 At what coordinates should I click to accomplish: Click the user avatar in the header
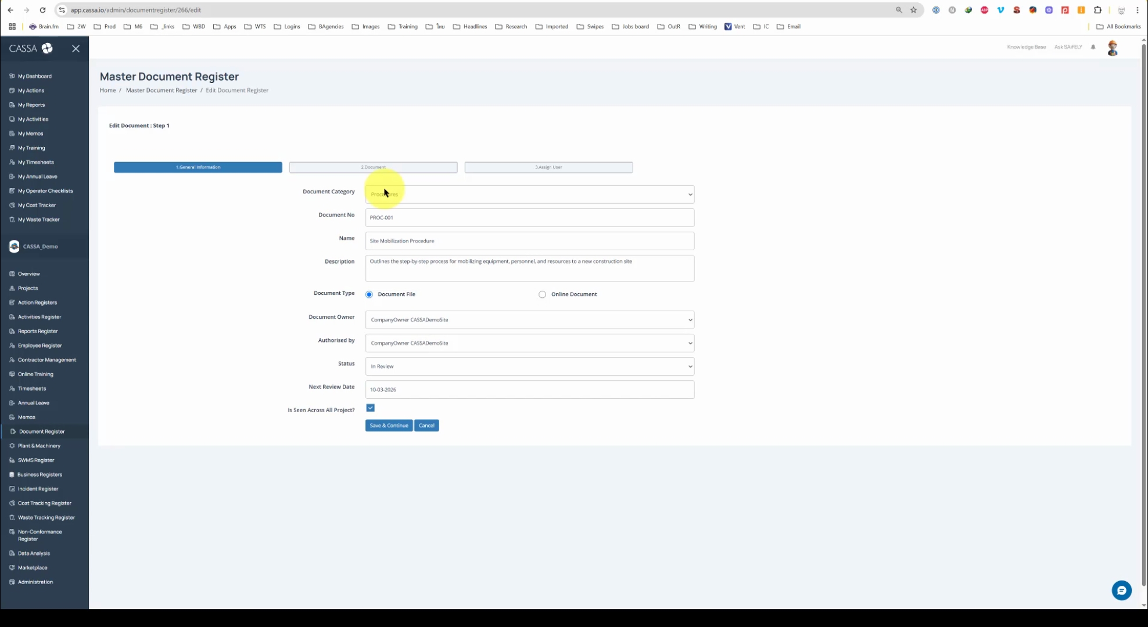1112,48
